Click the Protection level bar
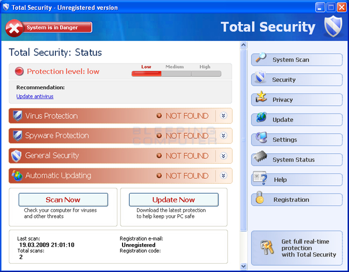Viewport: 349px width, 272px height. click(x=176, y=74)
